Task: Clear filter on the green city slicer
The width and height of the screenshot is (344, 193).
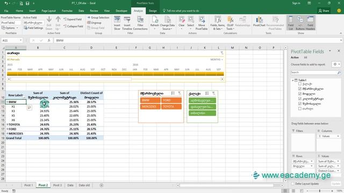Action: coord(213,93)
